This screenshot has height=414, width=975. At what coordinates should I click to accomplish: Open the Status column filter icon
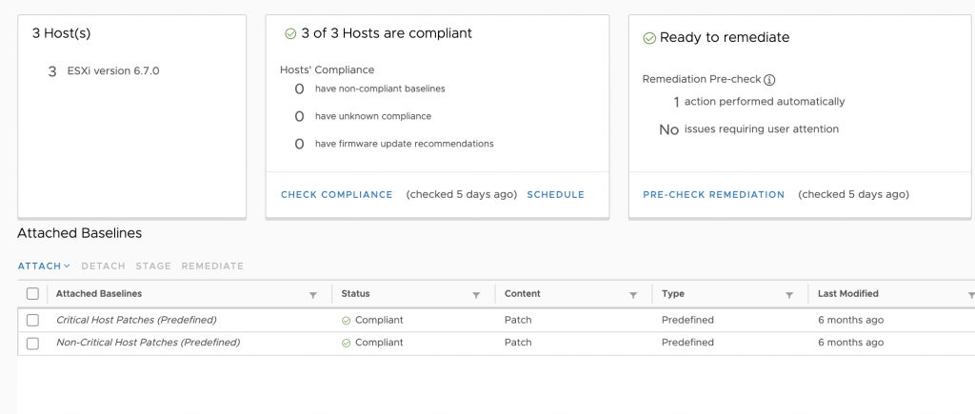pos(476,295)
